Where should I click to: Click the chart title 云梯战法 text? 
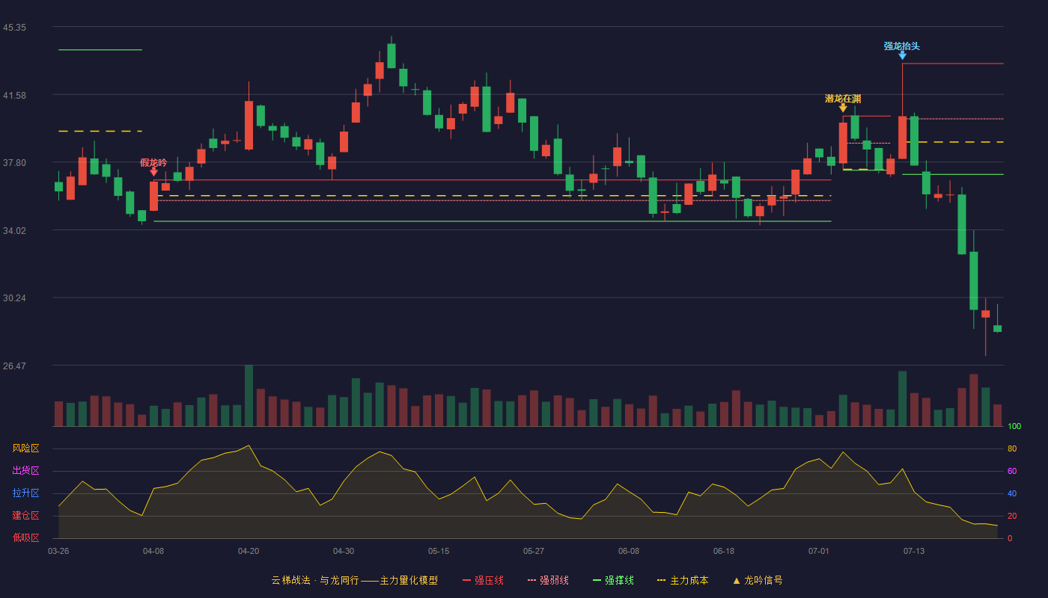(290, 581)
